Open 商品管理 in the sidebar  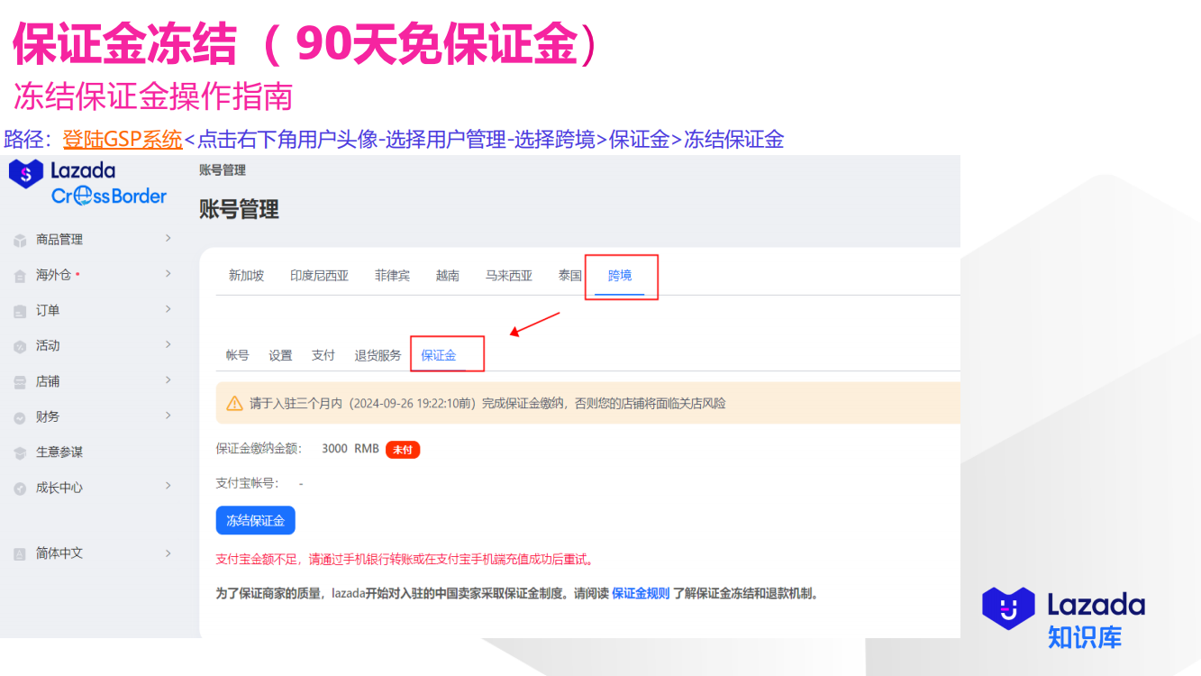59,240
